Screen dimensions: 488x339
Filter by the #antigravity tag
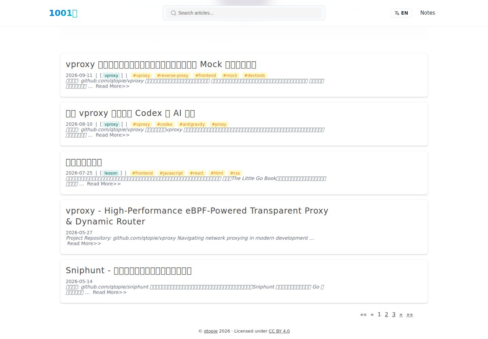(x=192, y=124)
